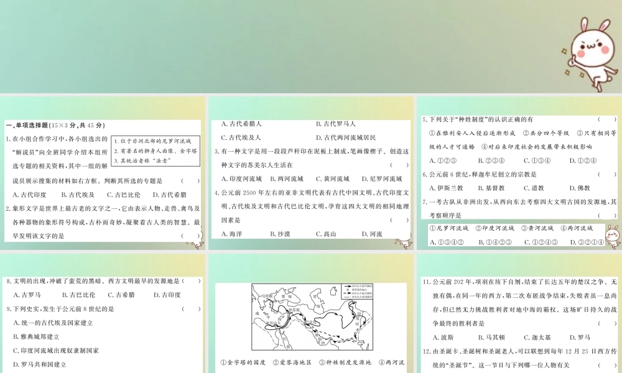Screen dimensions: 622x373
Task: Pick A. 古罗马 in question 8
Action: click(x=27, y=295)
